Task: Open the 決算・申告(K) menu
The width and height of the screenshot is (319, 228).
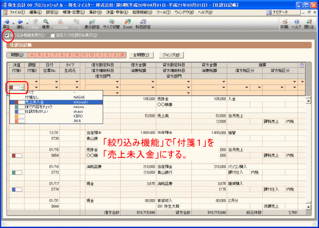Action: (x=117, y=12)
